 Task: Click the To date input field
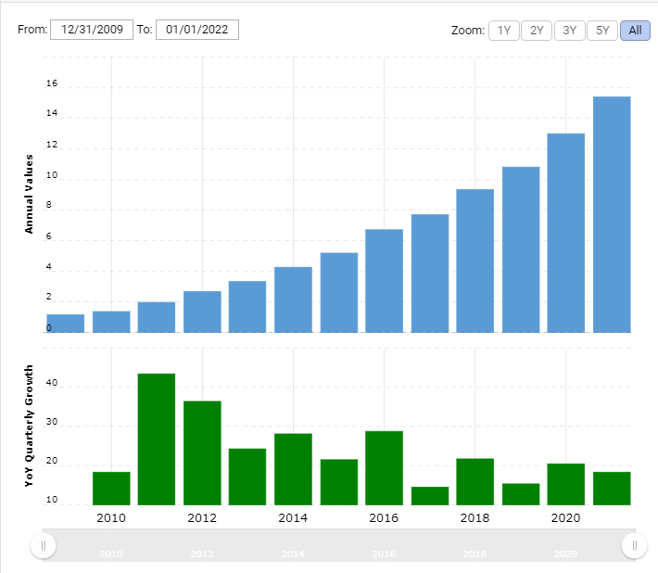[x=197, y=30]
